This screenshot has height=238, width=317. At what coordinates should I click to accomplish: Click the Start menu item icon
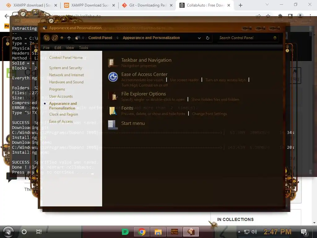[113, 125]
